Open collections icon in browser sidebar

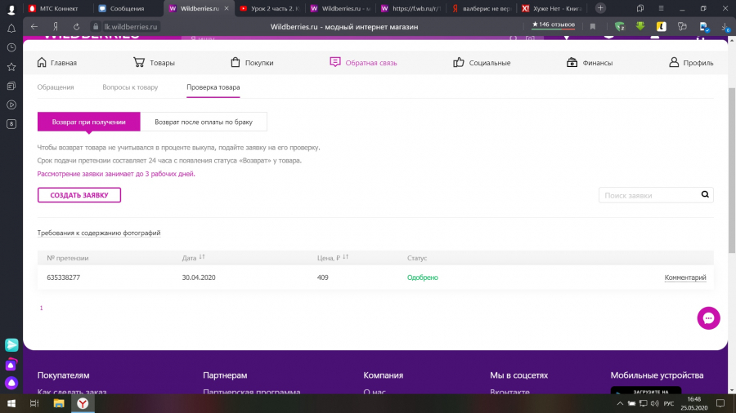point(11,86)
